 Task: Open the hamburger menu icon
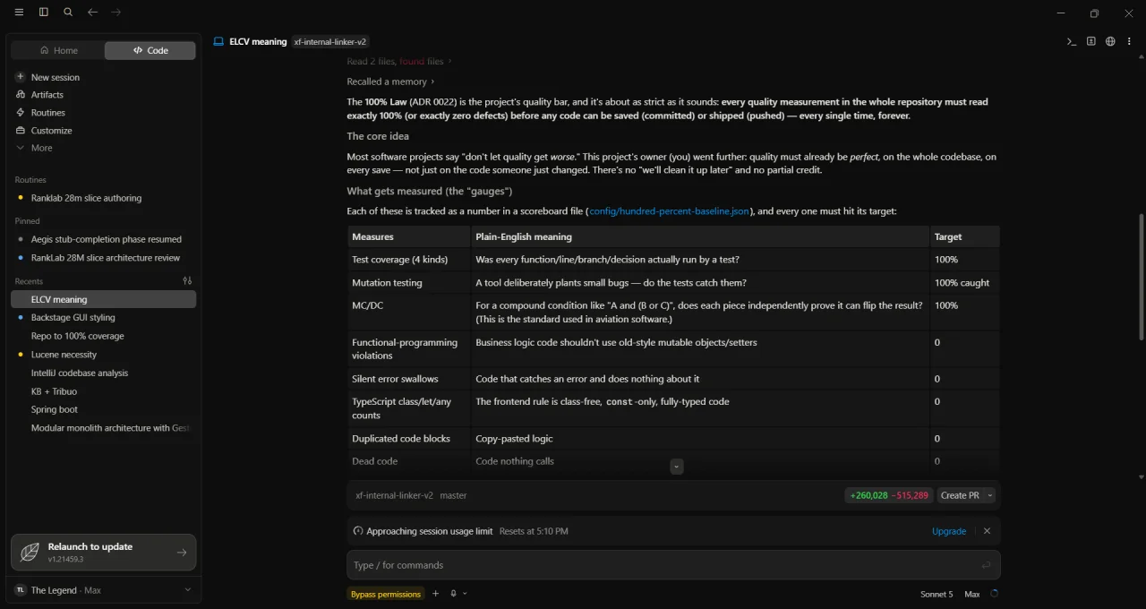click(20, 13)
